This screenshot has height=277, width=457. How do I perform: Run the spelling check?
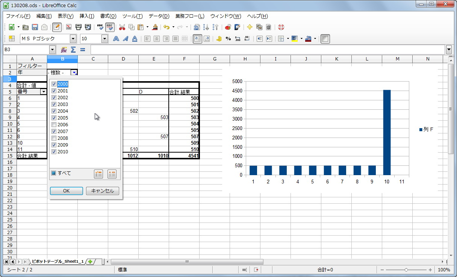coord(100,27)
